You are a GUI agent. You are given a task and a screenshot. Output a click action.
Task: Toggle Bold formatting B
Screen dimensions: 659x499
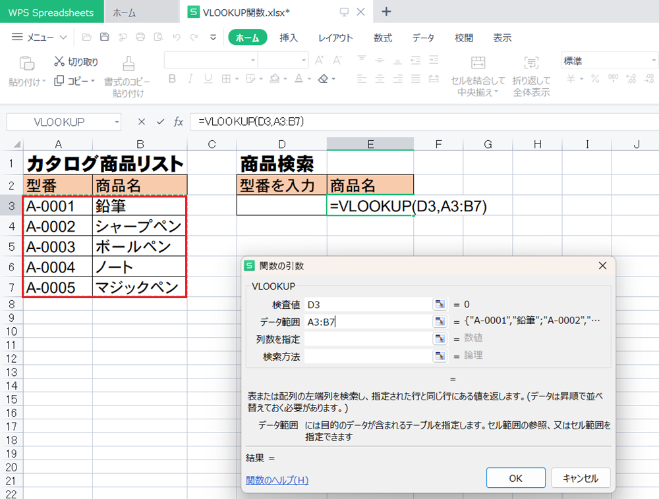coord(172,79)
